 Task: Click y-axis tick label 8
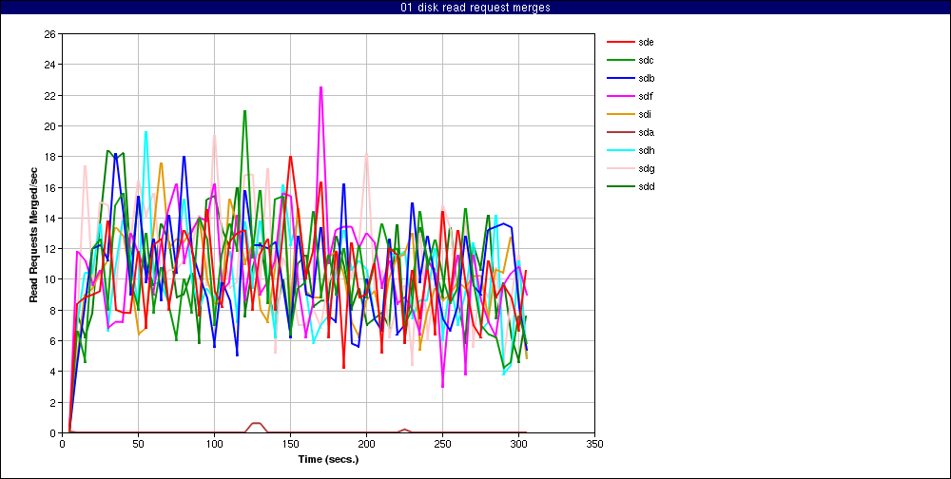(52, 310)
